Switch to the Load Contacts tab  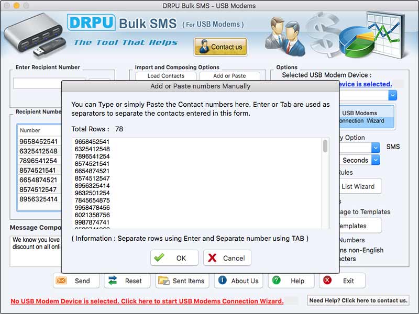(166, 76)
